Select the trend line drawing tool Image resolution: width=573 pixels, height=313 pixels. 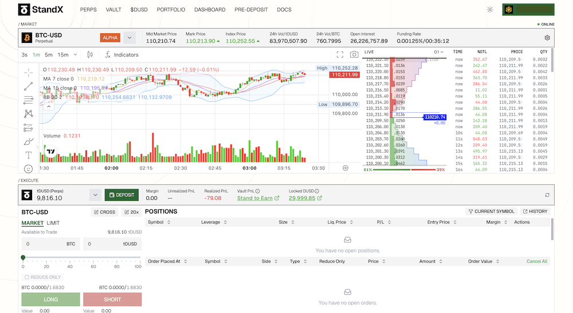tap(29, 86)
